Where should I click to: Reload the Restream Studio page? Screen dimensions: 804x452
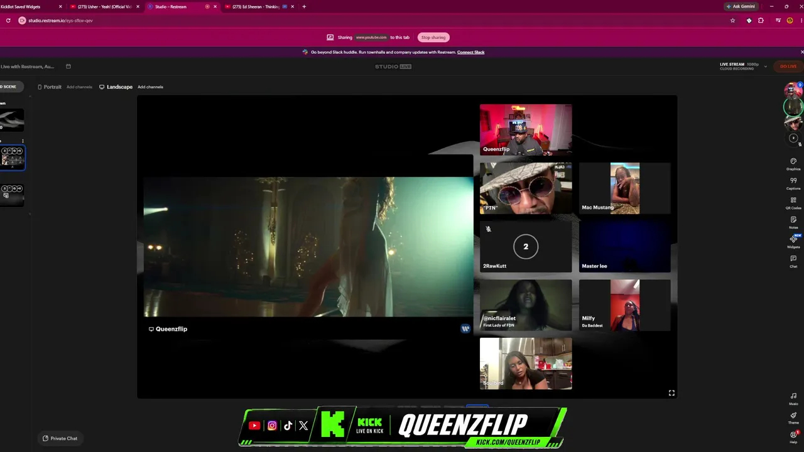8,20
